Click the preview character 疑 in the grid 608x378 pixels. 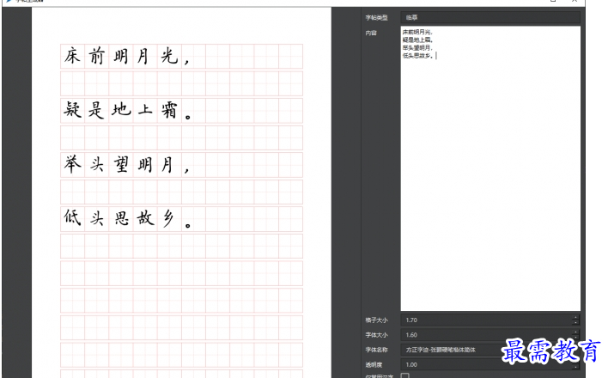pos(72,110)
